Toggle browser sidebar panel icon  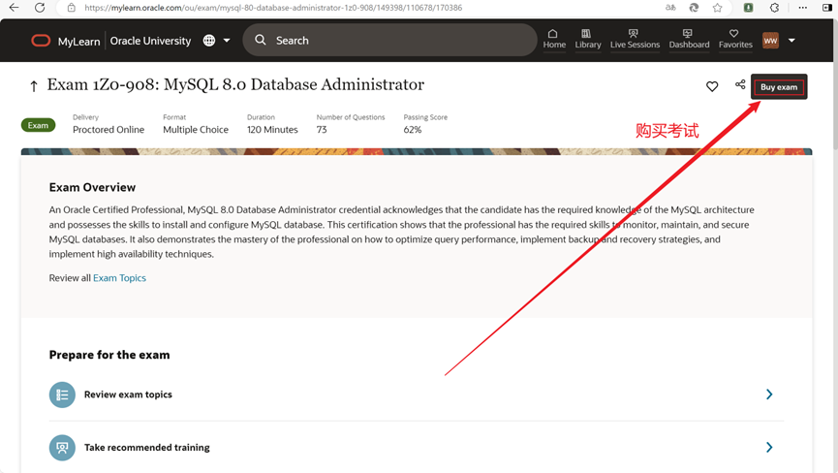(x=827, y=8)
